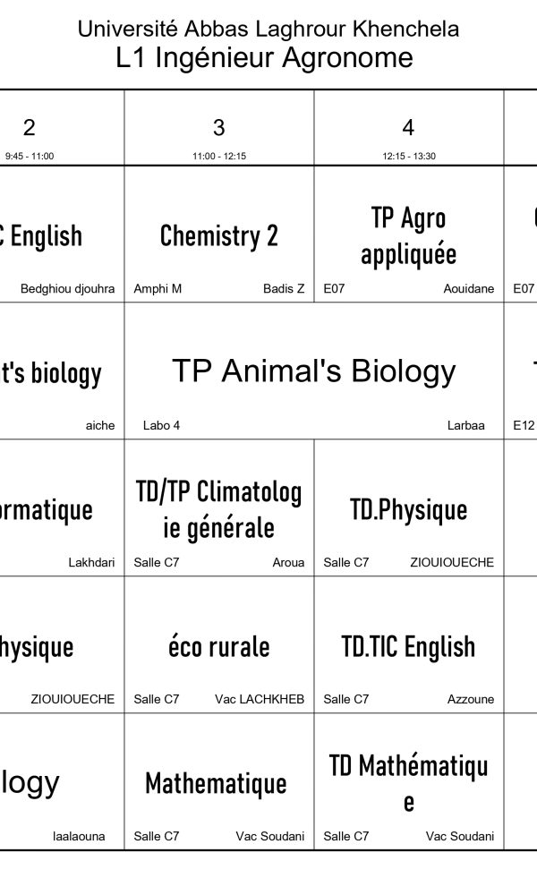This screenshot has width=537, height=895.
Task: Click the TD.Physique course cell
Action: click(x=408, y=509)
